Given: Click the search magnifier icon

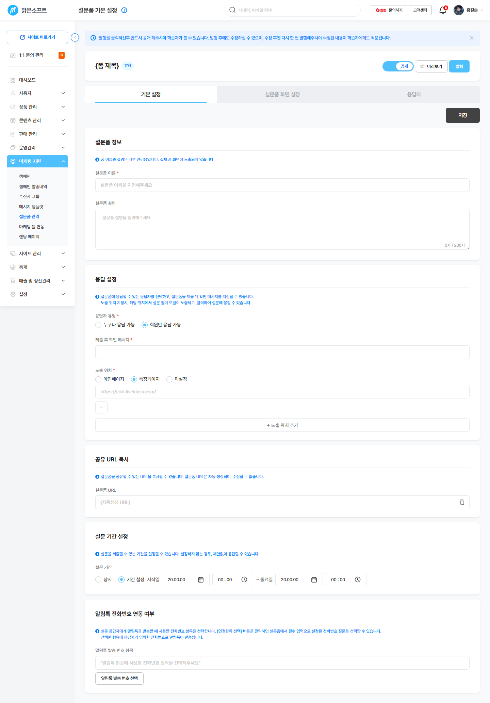Looking at the screenshot, I should click(x=232, y=10).
